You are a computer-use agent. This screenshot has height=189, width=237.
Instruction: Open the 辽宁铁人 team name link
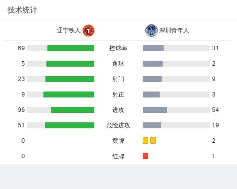coord(68,30)
